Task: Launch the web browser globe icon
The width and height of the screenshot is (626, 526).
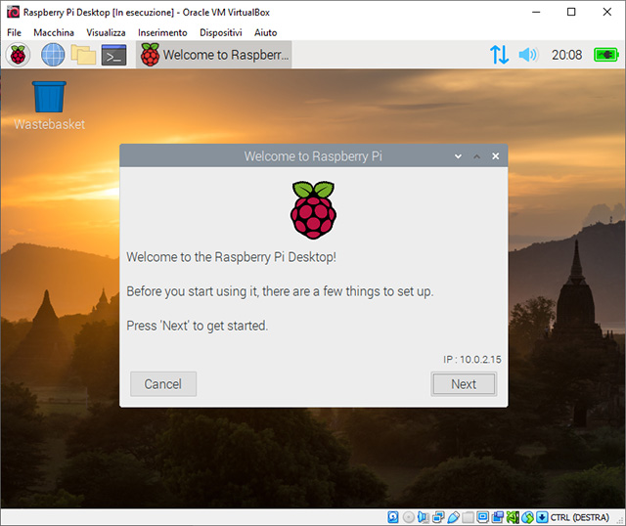Action: coord(52,55)
